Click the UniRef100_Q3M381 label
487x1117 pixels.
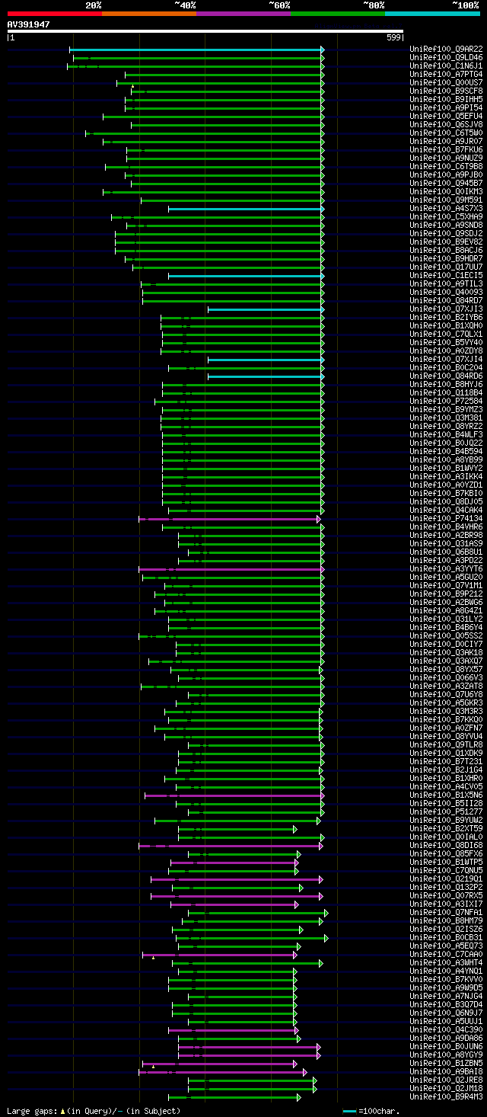[446, 418]
